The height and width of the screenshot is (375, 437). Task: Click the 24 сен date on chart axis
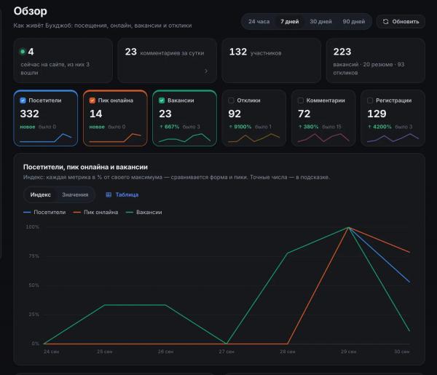(x=51, y=352)
